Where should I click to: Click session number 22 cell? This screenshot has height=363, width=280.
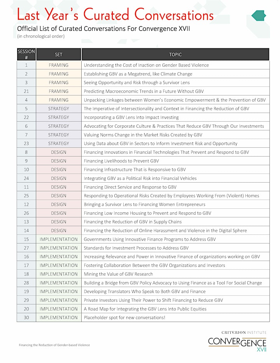(x=26, y=117)
